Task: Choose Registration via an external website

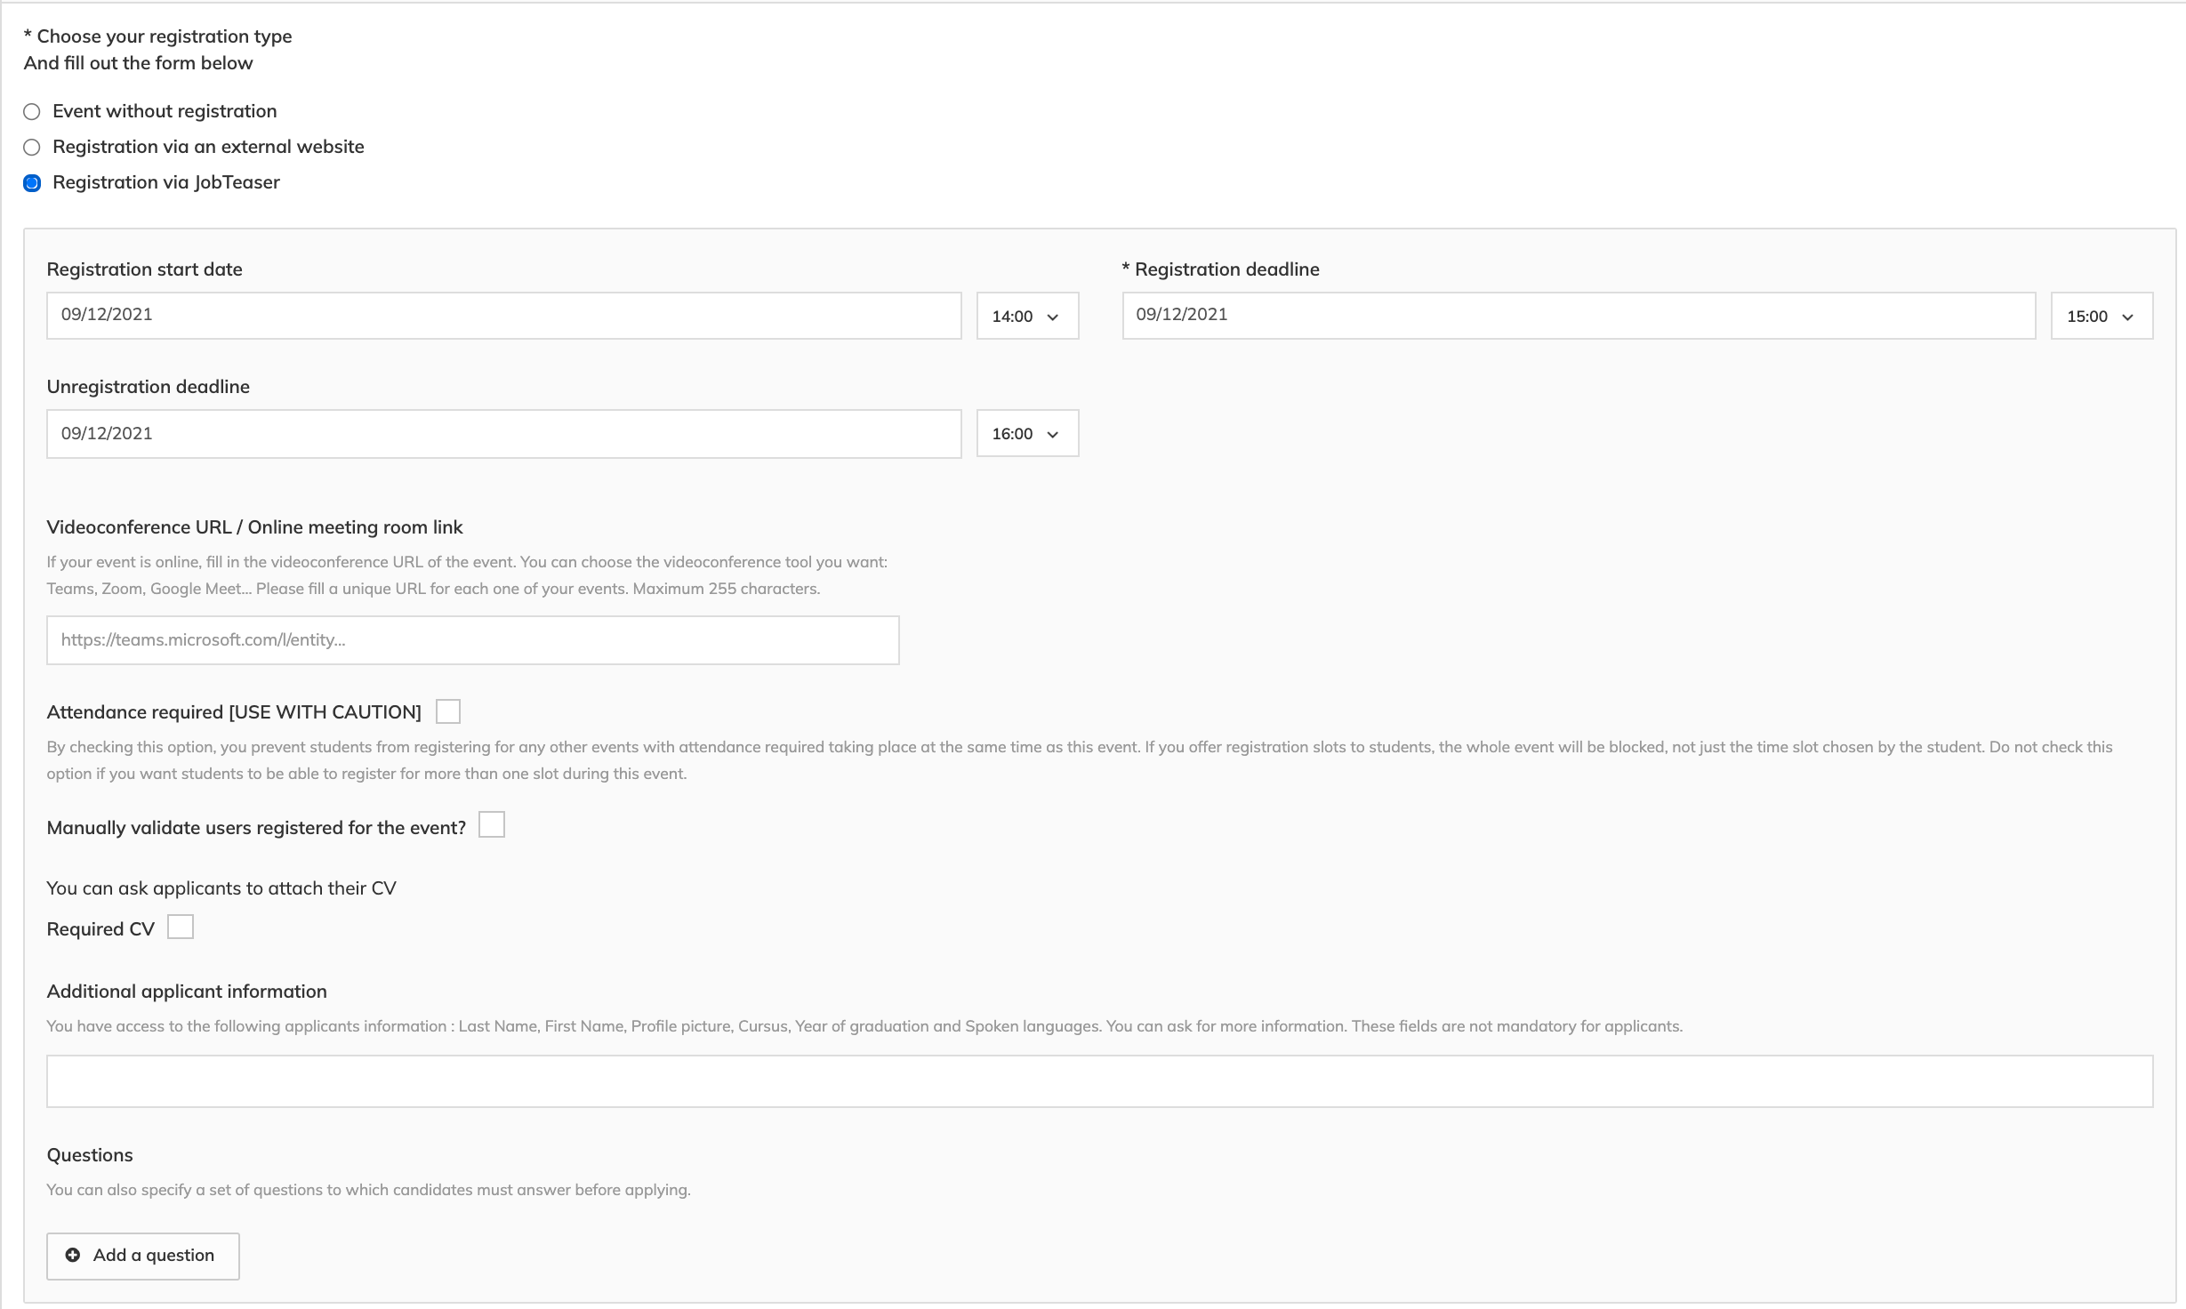Action: point(32,148)
